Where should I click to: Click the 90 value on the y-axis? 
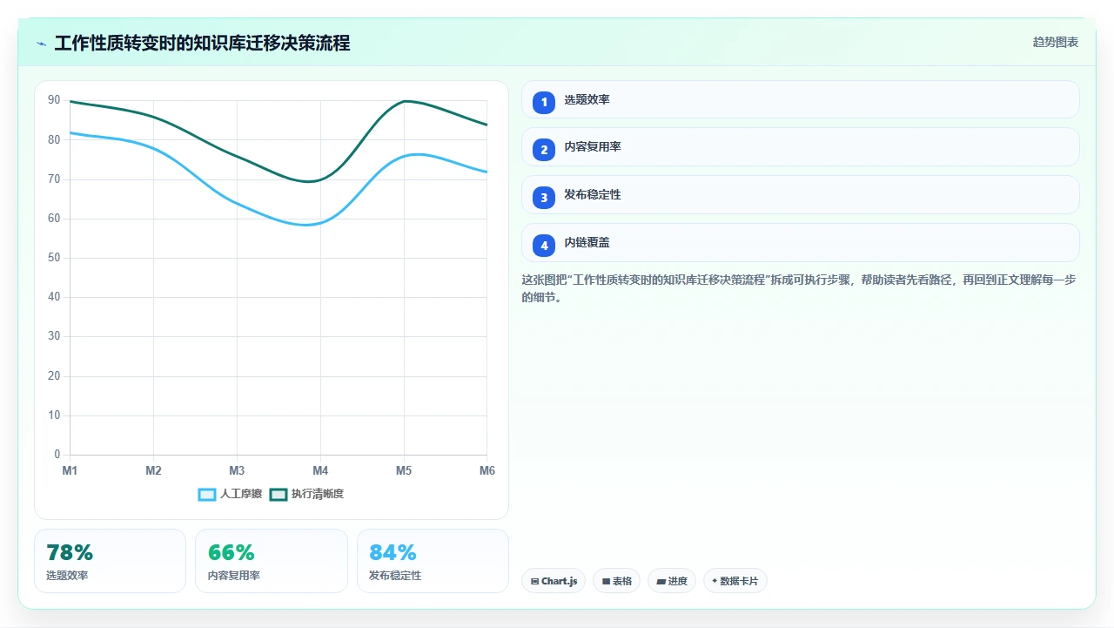click(54, 100)
